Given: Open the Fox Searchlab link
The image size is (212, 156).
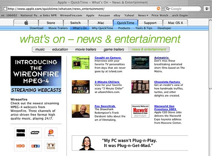Looking at the screenshot, I should pos(105,106).
